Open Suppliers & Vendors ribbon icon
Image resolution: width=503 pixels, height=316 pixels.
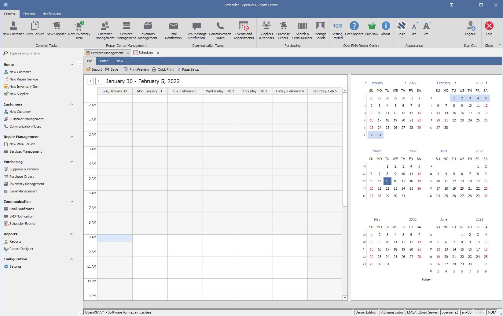266,30
